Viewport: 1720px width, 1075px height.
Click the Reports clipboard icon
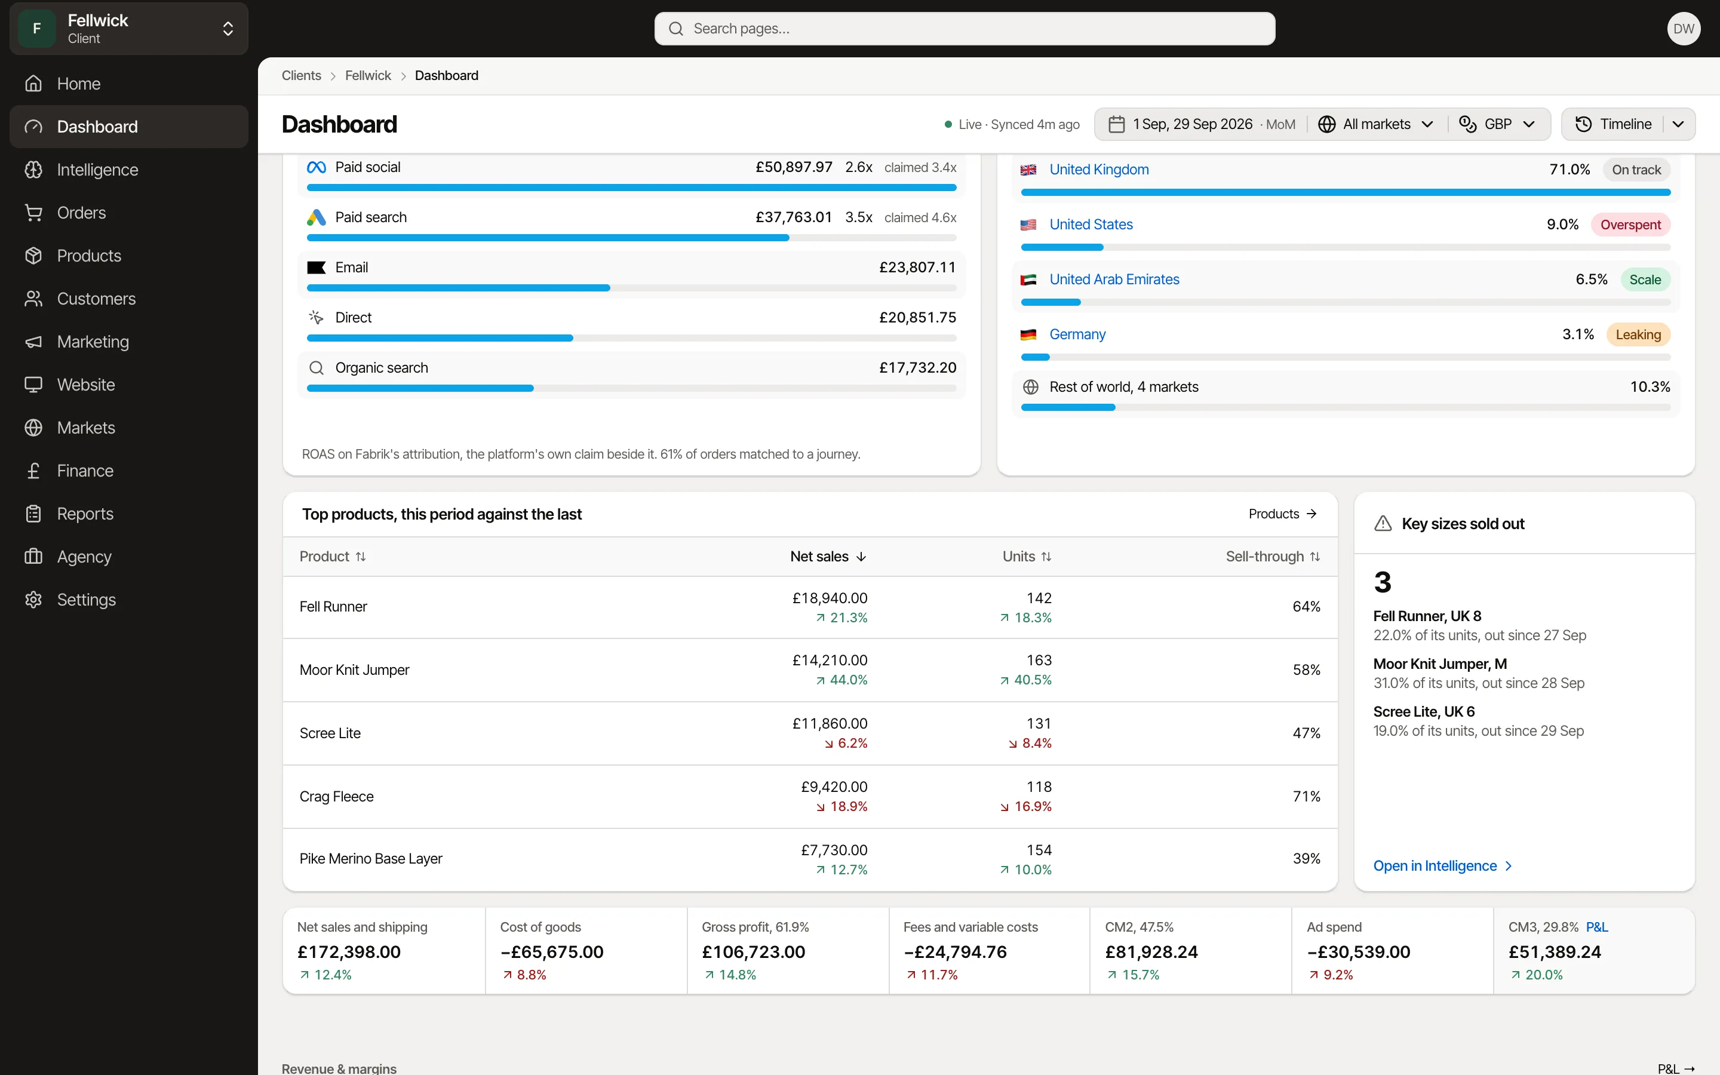pyautogui.click(x=33, y=514)
